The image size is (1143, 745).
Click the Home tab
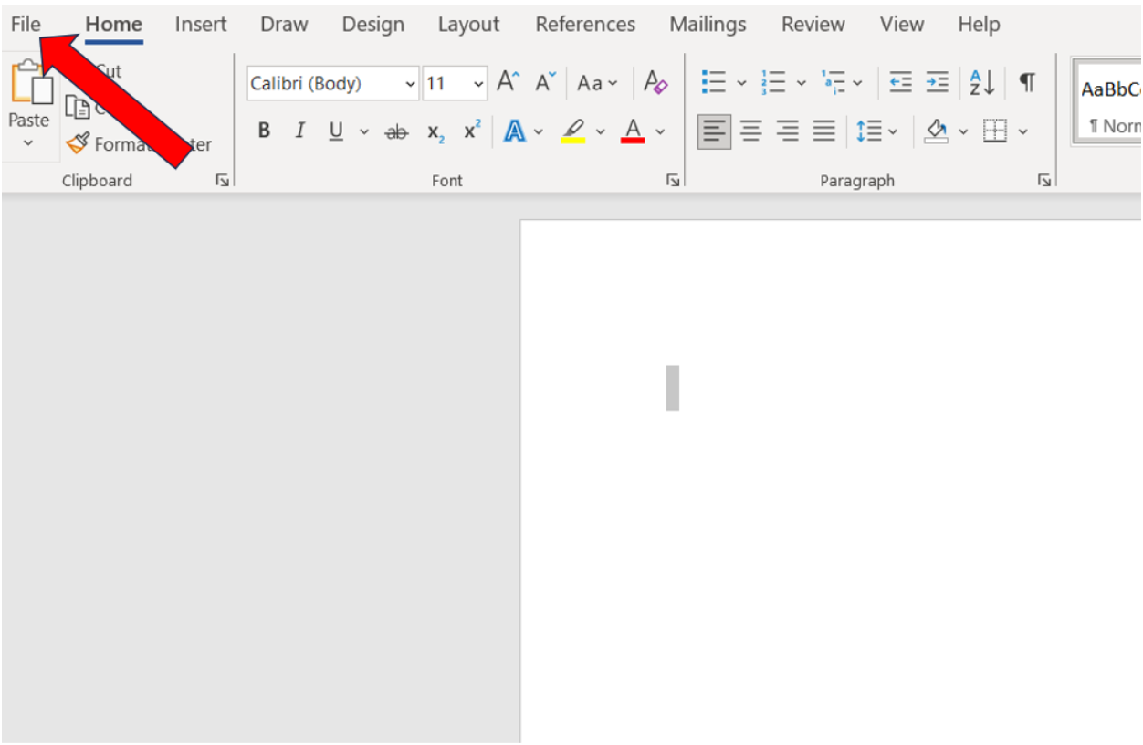114,25
